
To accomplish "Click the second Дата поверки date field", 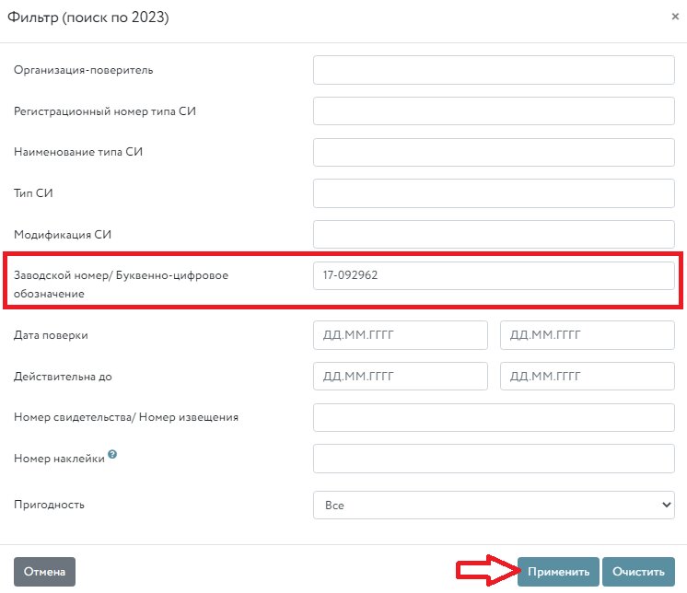I will click(588, 335).
